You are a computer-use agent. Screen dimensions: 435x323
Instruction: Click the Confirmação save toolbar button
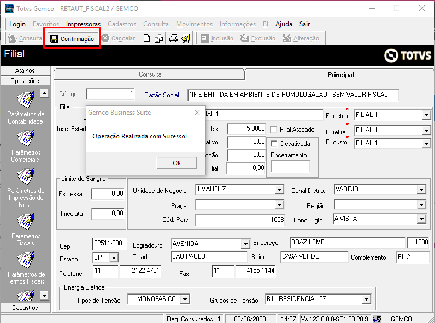[72, 39]
